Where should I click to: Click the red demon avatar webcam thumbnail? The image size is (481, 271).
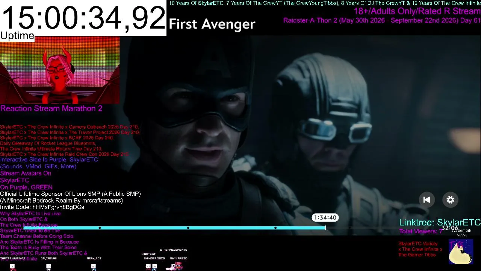pos(60,70)
